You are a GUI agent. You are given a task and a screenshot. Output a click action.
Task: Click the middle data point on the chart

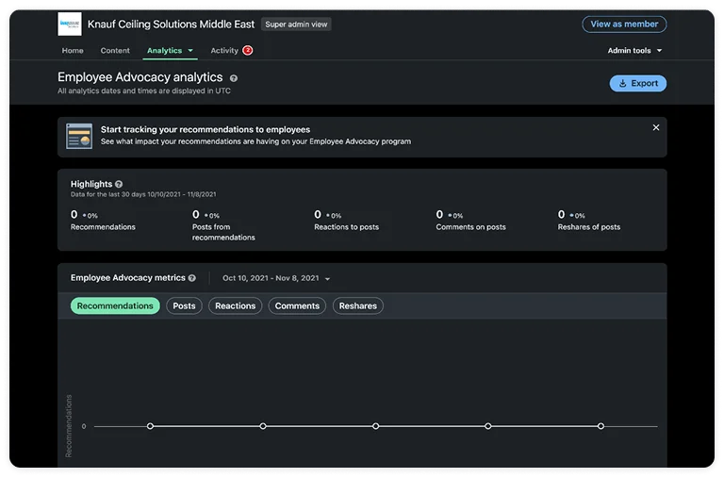376,426
